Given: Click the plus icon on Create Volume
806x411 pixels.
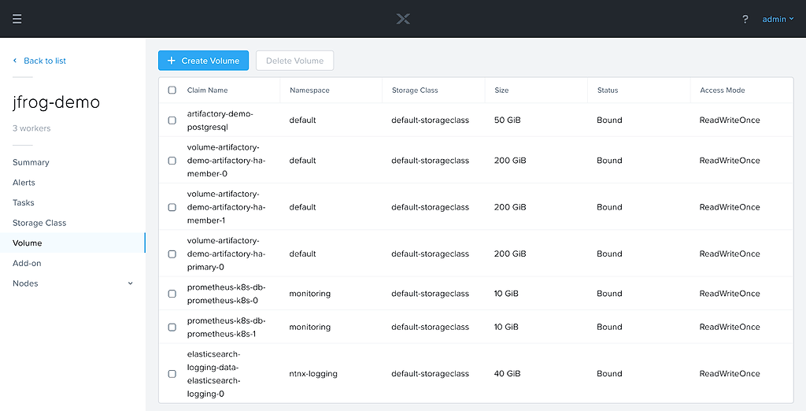Looking at the screenshot, I should coord(172,61).
